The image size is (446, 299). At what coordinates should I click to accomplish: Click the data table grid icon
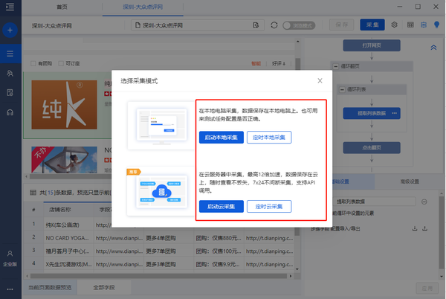coord(33,193)
